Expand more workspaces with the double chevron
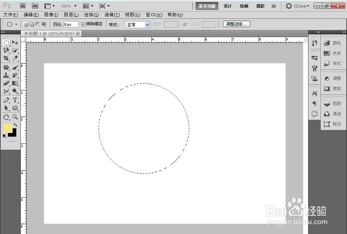This screenshot has width=347, height=234. pos(274,6)
